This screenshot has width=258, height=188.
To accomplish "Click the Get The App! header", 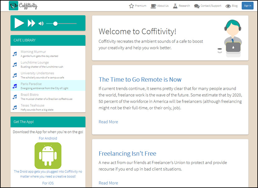I will point(48,122).
